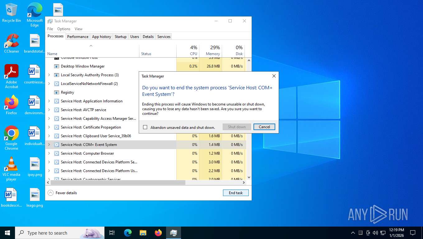Select Microsoft Edge desktop shortcut
The width and height of the screenshot is (423, 239).
click(35, 15)
